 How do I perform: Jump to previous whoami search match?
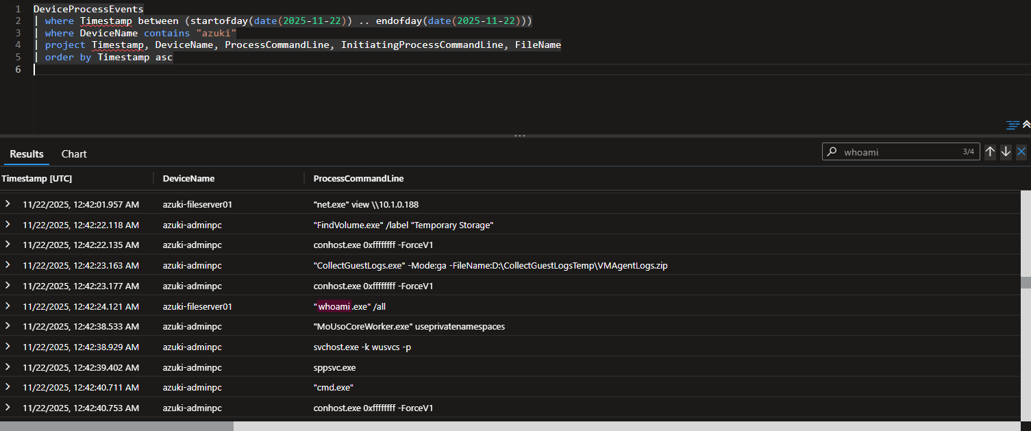(990, 152)
